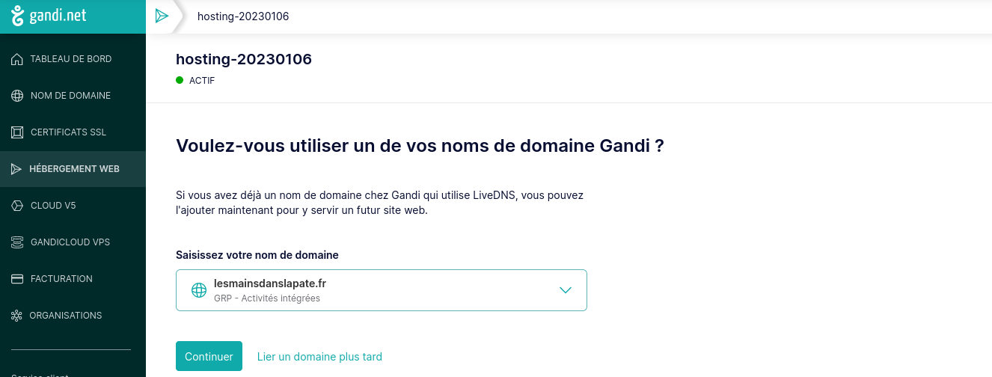Expand the domain name dropdown chevron
This screenshot has width=992, height=377.
coord(566,290)
